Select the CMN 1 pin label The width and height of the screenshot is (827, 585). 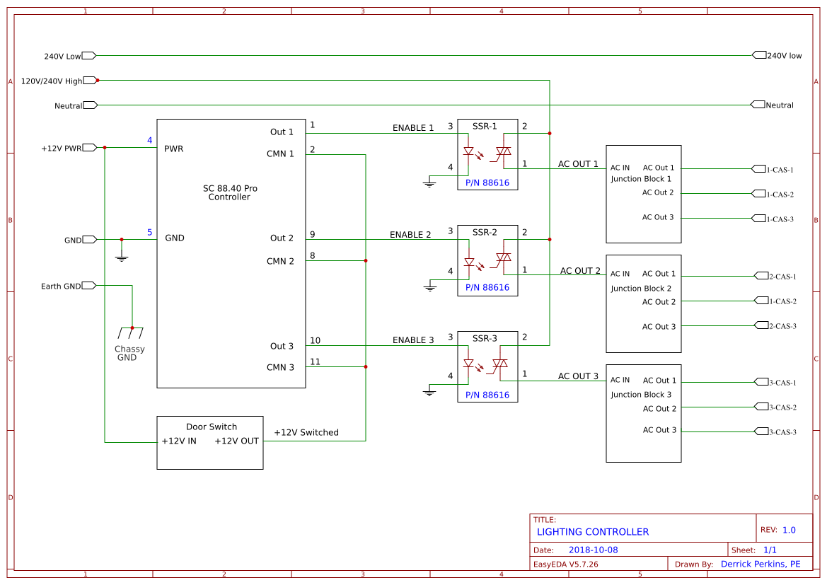coord(280,154)
